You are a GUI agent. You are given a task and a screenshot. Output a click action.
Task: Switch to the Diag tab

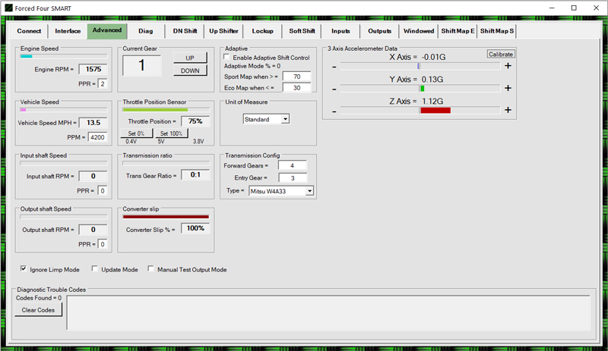click(x=146, y=31)
